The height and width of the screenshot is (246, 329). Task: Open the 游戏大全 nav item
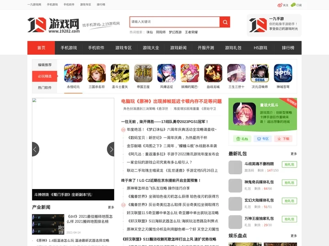coord(151,48)
